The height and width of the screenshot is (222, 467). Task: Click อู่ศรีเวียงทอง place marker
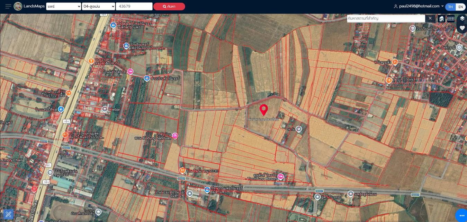317,197
